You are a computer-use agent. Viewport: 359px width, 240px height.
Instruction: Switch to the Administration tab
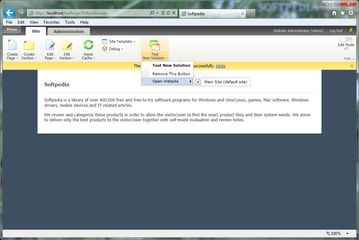coord(69,31)
